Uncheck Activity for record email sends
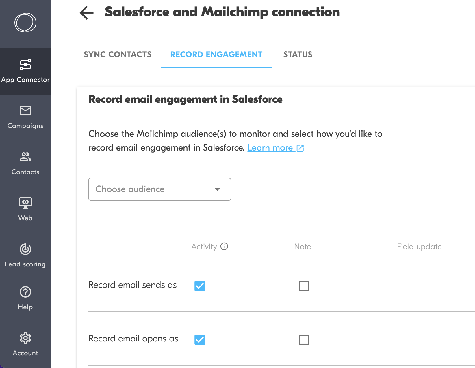Screen dimensions: 475x368 200,286
